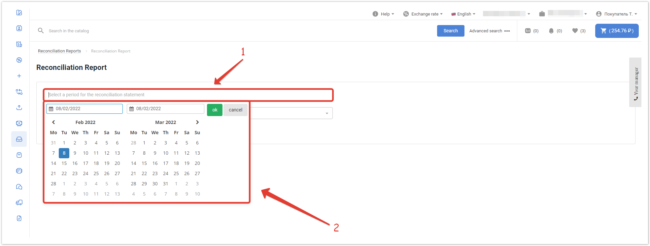
Task: Open the Покупатель Т. user menu
Action: (x=617, y=14)
